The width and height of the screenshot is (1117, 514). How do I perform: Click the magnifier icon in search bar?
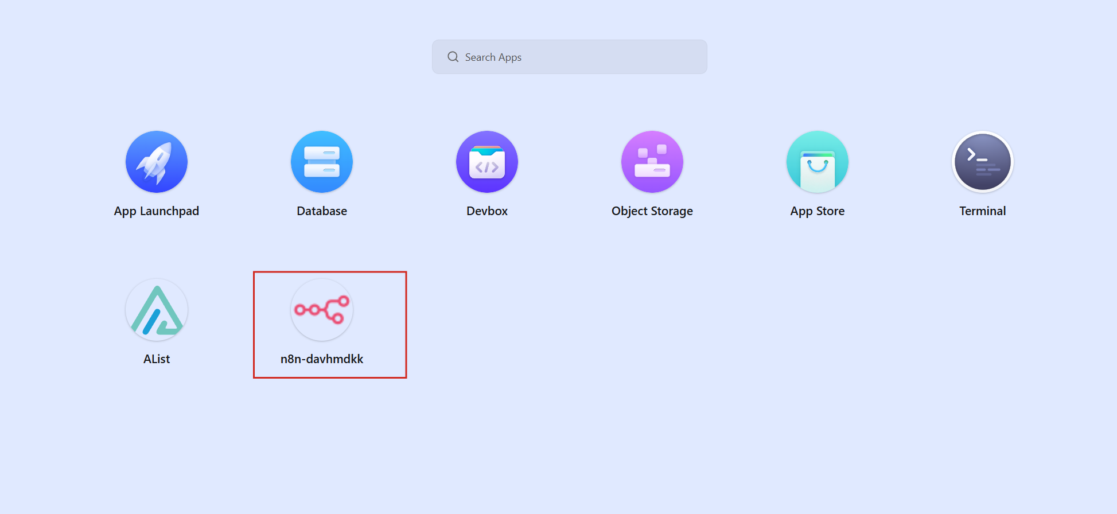(x=453, y=57)
